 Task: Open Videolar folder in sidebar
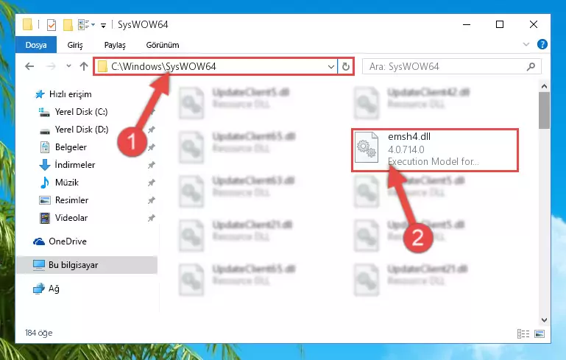click(x=71, y=218)
